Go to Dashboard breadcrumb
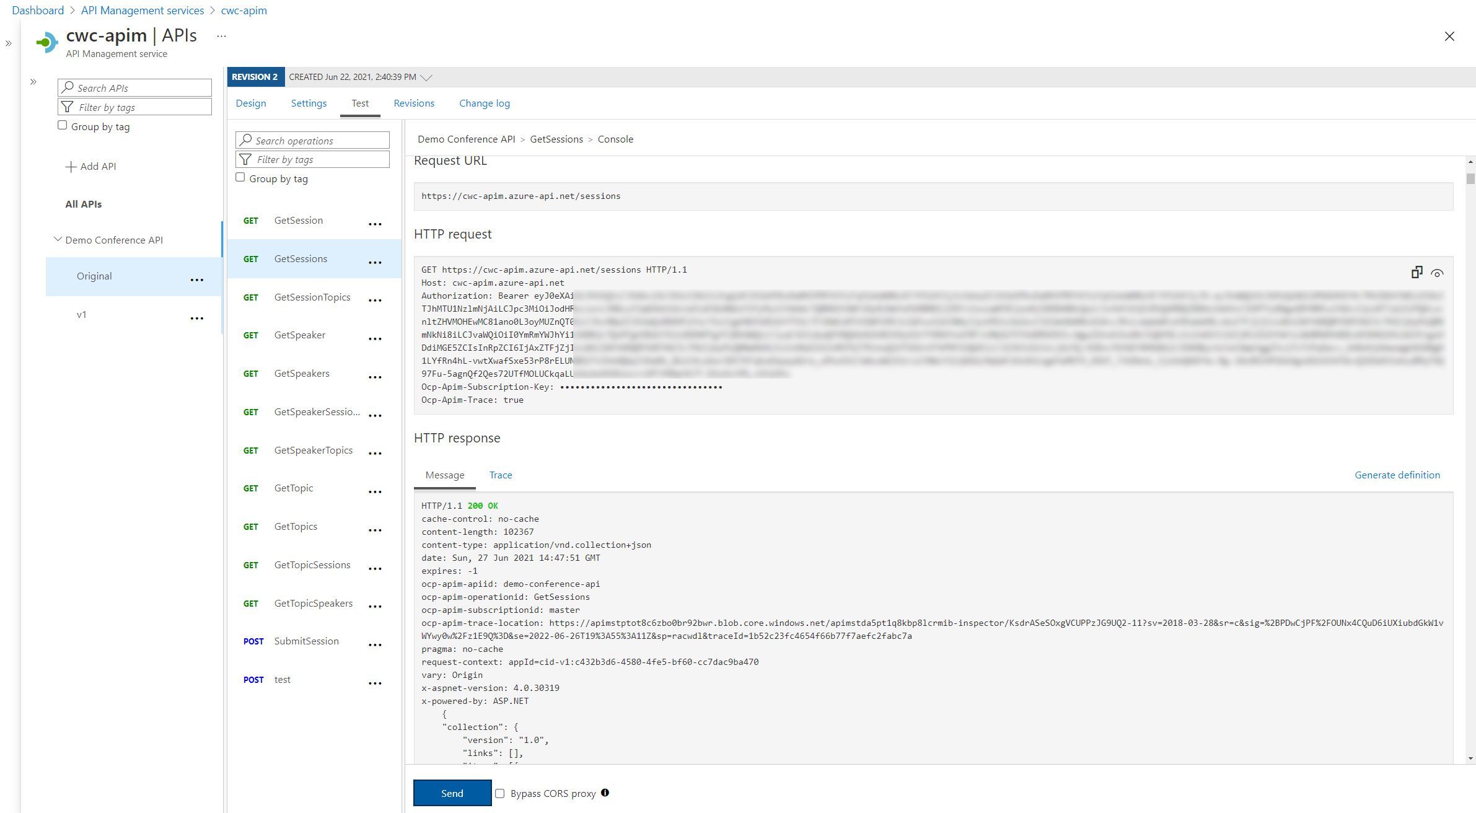Image resolution: width=1476 pixels, height=813 pixels. pos(38,11)
